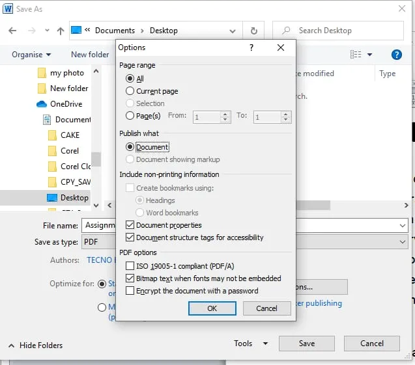Expand the address bar history dropdown

[x=233, y=31]
